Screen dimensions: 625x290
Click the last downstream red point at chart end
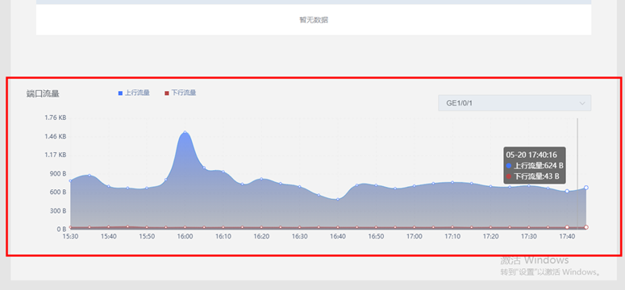tap(586, 227)
